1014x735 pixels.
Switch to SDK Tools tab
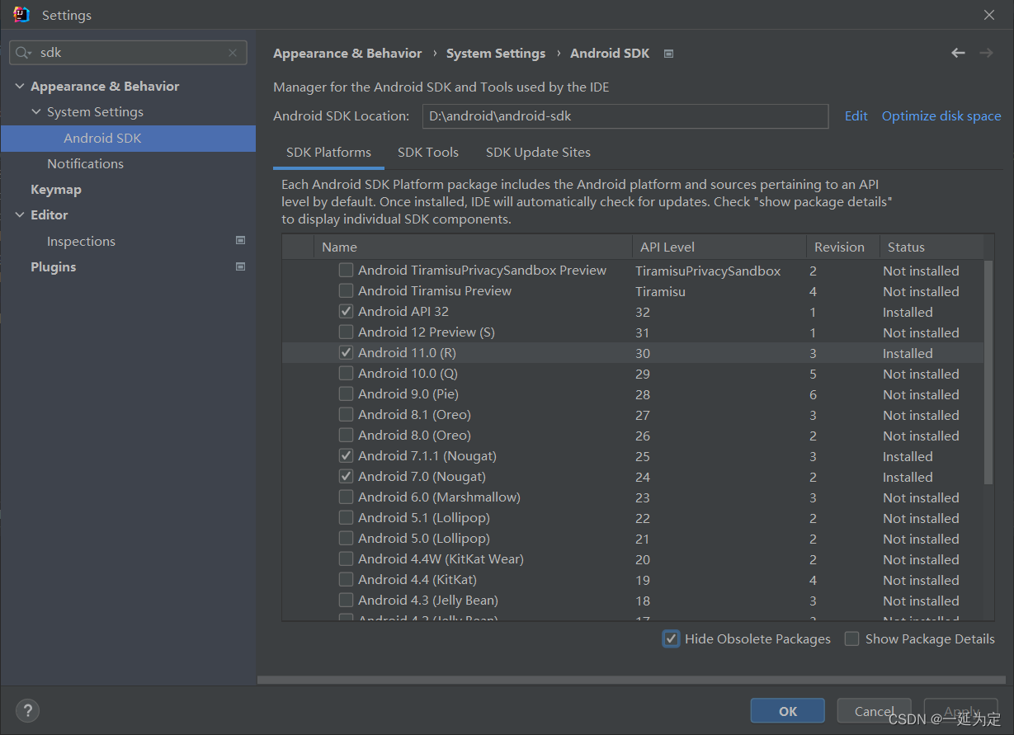(428, 153)
